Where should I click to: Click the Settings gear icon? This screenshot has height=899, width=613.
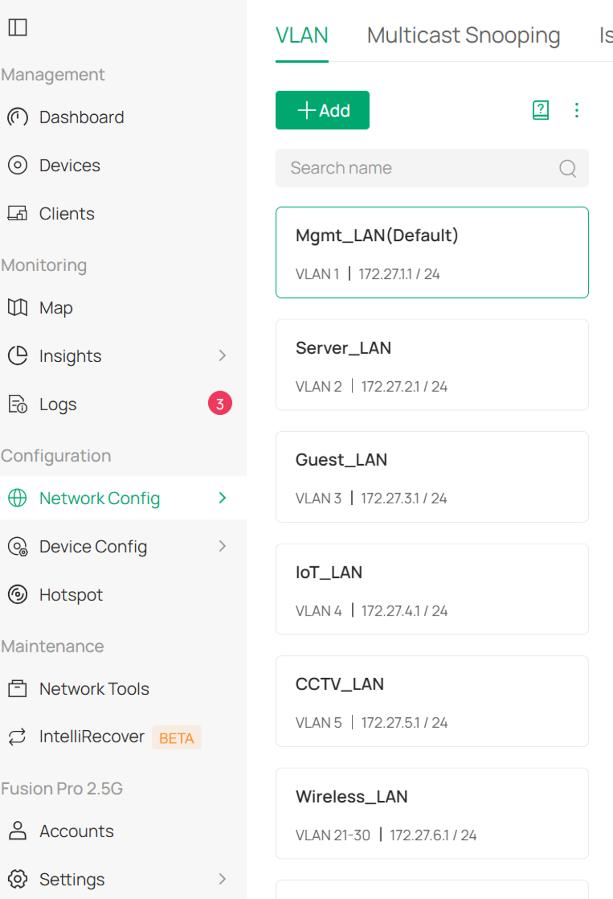point(17,879)
